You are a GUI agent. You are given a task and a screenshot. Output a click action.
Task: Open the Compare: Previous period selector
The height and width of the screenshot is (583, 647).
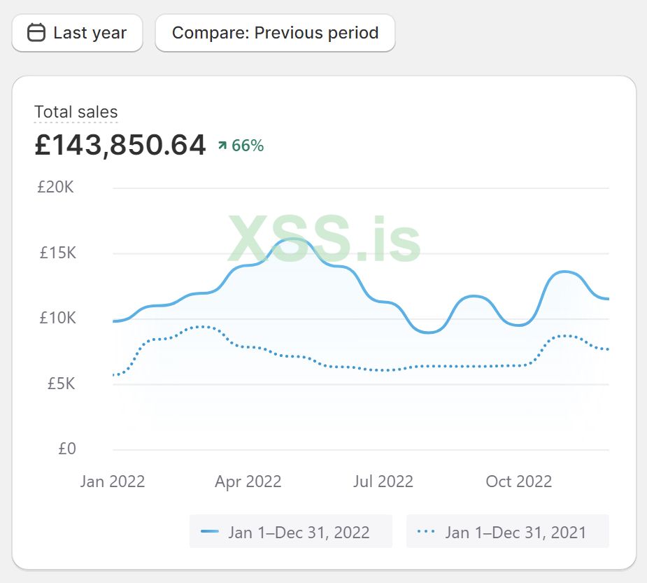click(275, 33)
